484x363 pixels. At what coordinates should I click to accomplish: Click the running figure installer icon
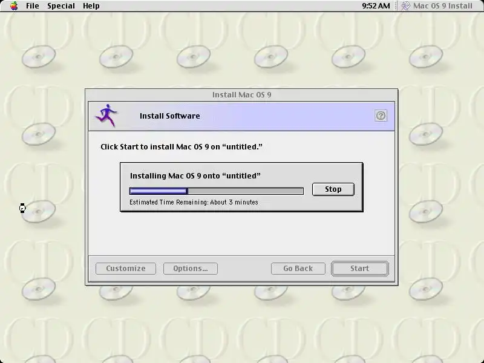tap(106, 116)
